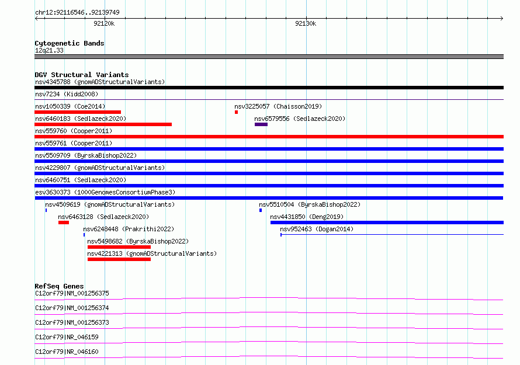This screenshot has height=365, width=520.
Task: Click the red nsv6460183 variant bar
Action: (103, 124)
